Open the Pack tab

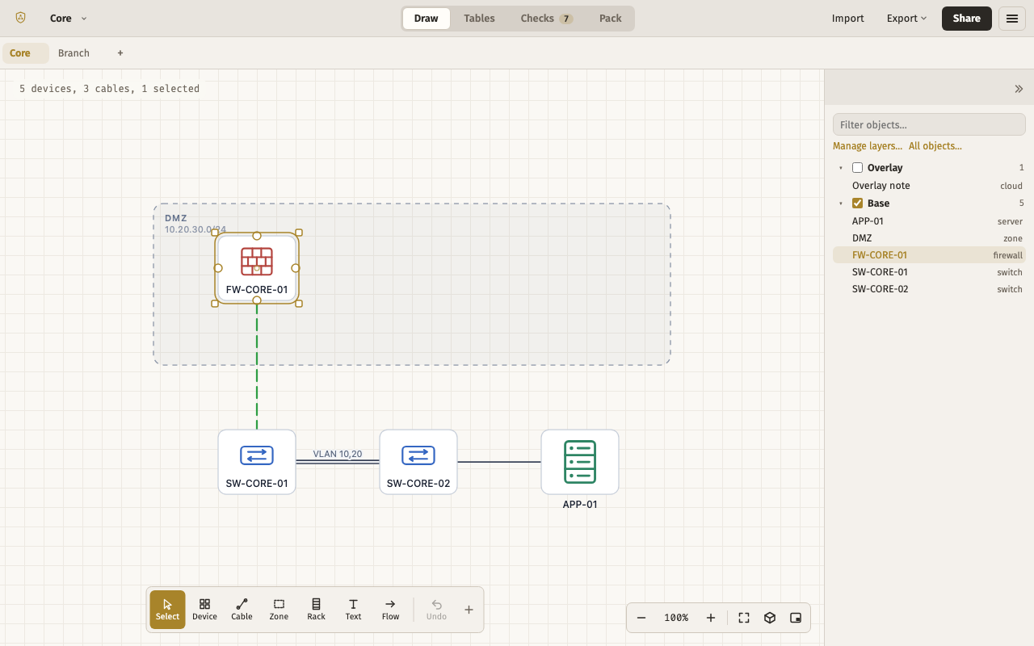611,19
